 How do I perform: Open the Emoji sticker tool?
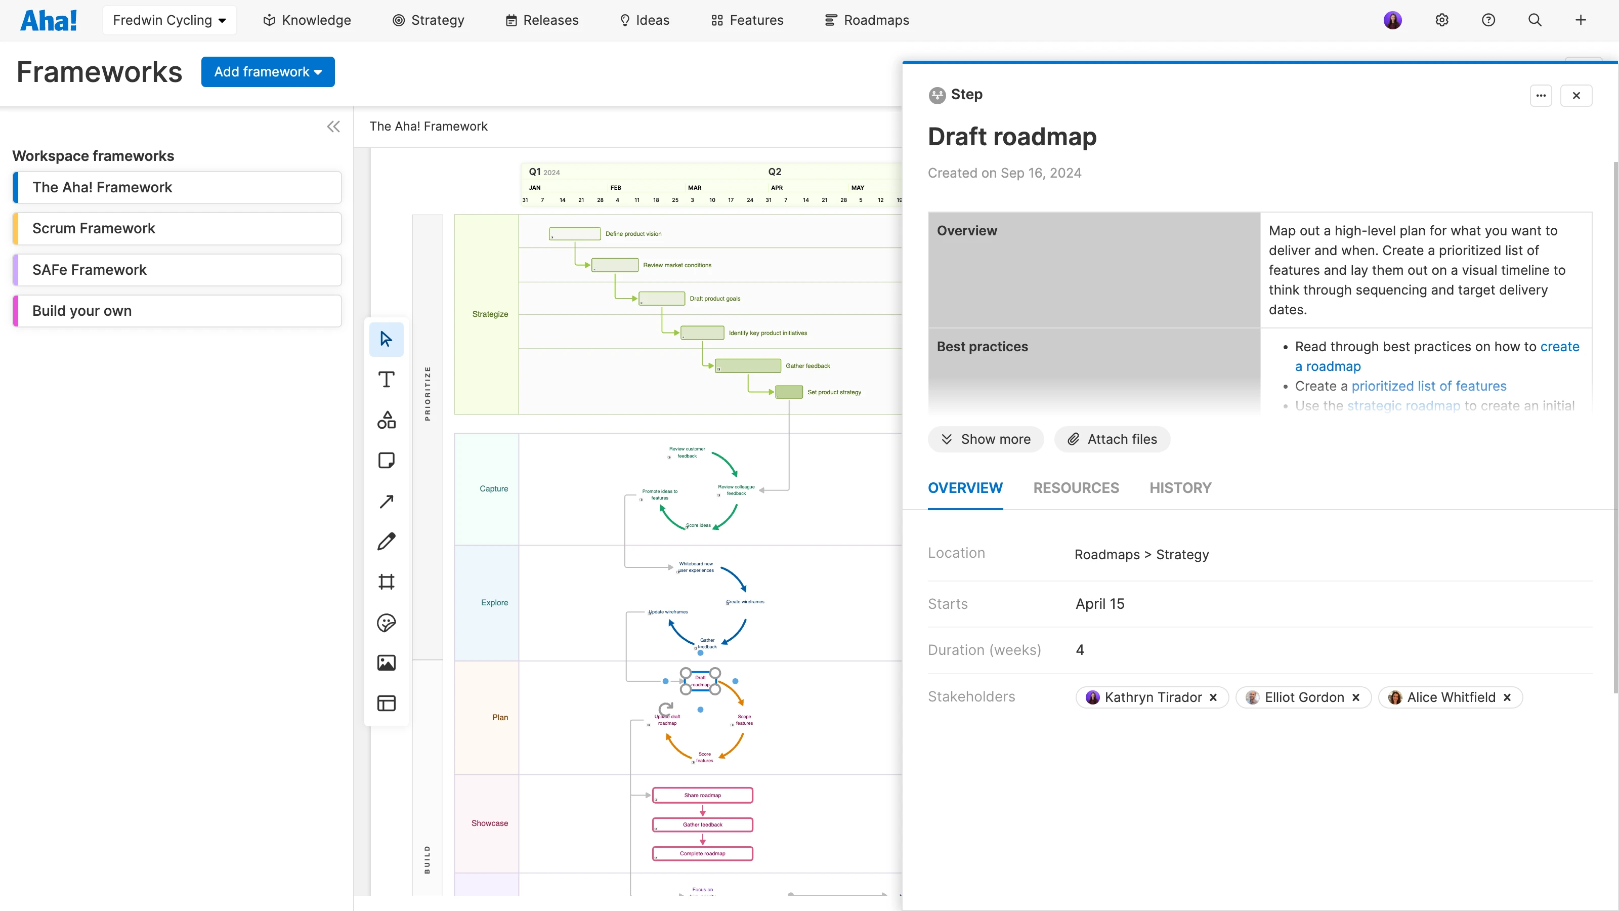coord(386,623)
